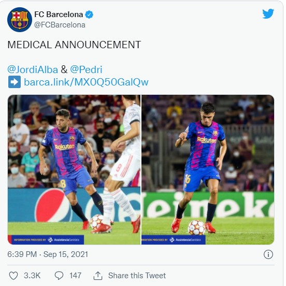Click the @FCBarcelona handle

pyautogui.click(x=60, y=25)
